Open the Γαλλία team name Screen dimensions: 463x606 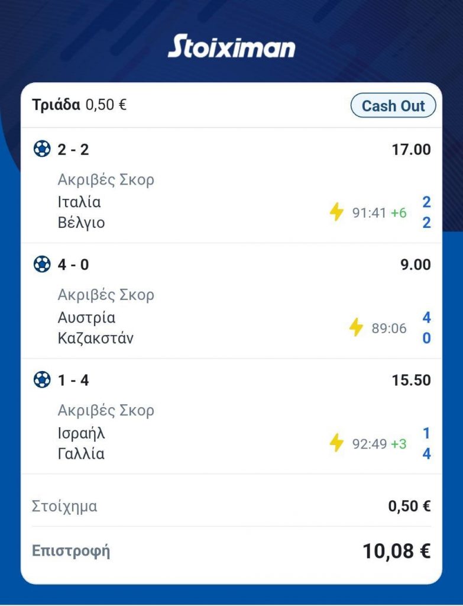(81, 454)
